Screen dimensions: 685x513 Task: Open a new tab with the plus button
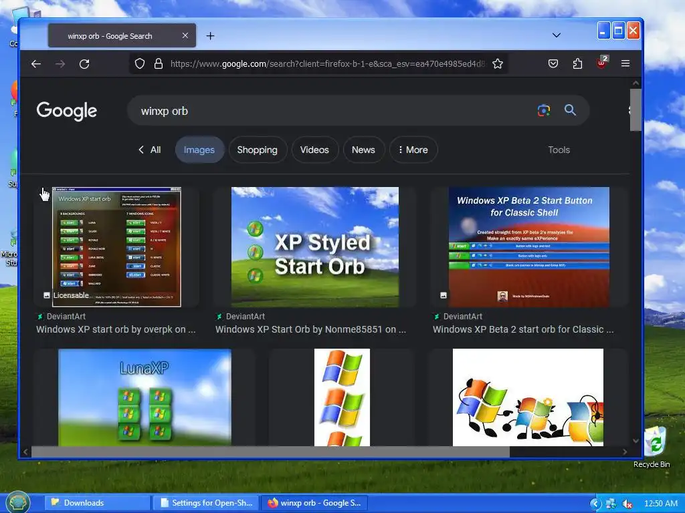point(210,36)
